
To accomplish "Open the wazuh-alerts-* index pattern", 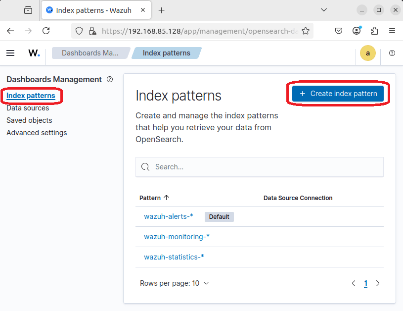I will [x=168, y=216].
